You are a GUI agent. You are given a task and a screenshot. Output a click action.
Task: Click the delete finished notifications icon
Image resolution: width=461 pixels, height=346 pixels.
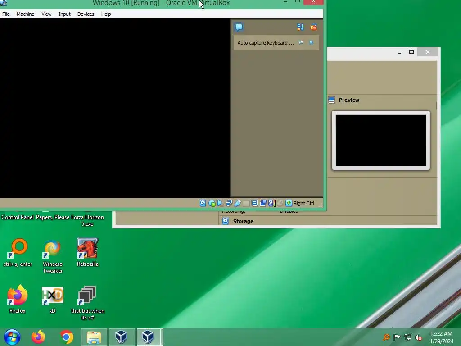click(313, 27)
